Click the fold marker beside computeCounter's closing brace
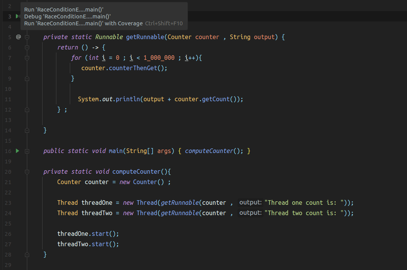 pyautogui.click(x=27, y=254)
